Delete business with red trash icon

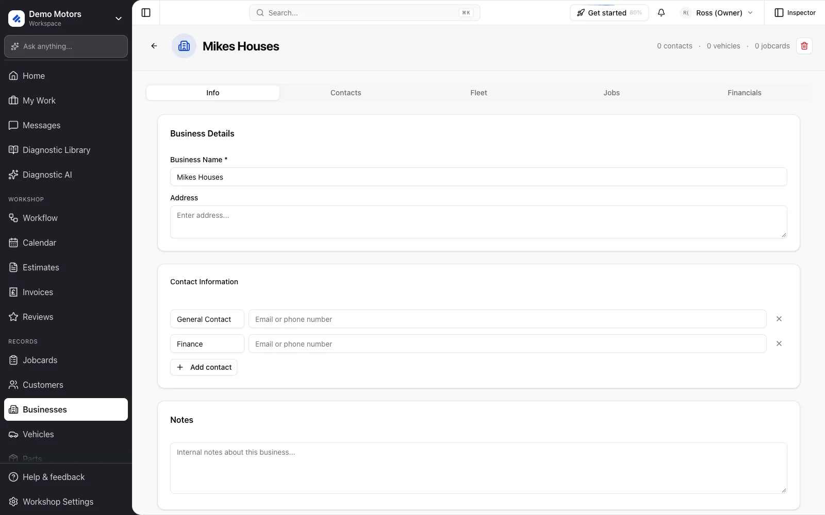tap(804, 46)
